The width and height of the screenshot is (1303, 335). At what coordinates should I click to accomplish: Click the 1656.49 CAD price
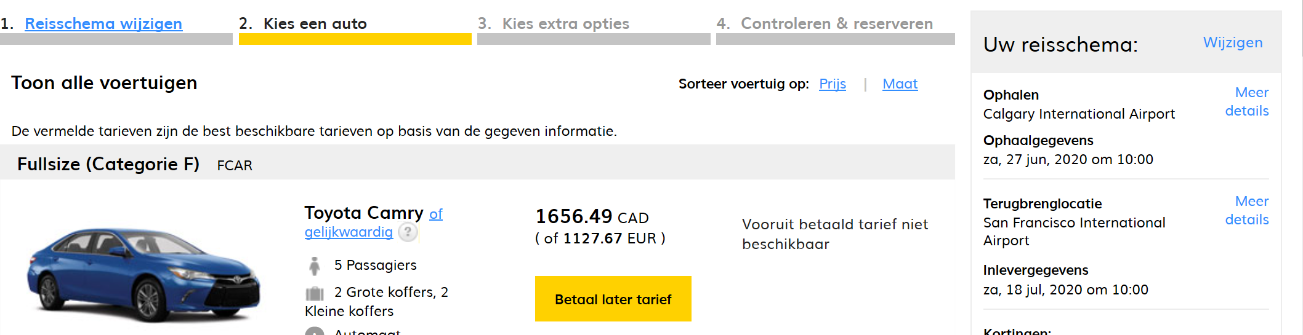(x=591, y=217)
